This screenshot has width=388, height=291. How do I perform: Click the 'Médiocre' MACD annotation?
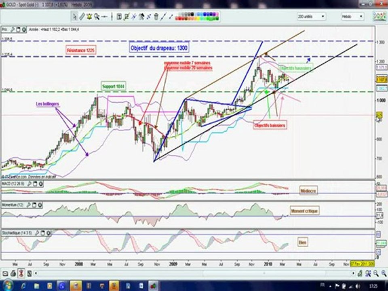coord(308,190)
